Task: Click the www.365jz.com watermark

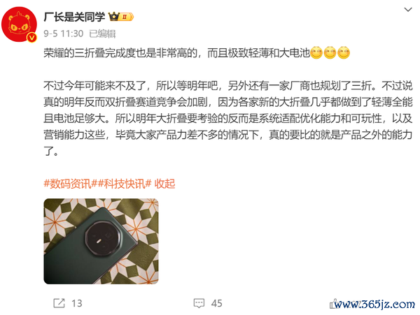Action: (374, 304)
